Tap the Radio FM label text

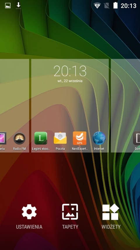(19, 149)
